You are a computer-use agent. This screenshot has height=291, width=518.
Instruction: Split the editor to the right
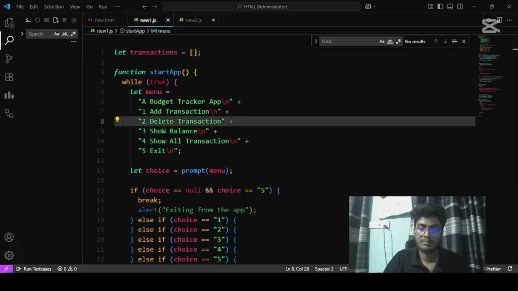click(500, 20)
